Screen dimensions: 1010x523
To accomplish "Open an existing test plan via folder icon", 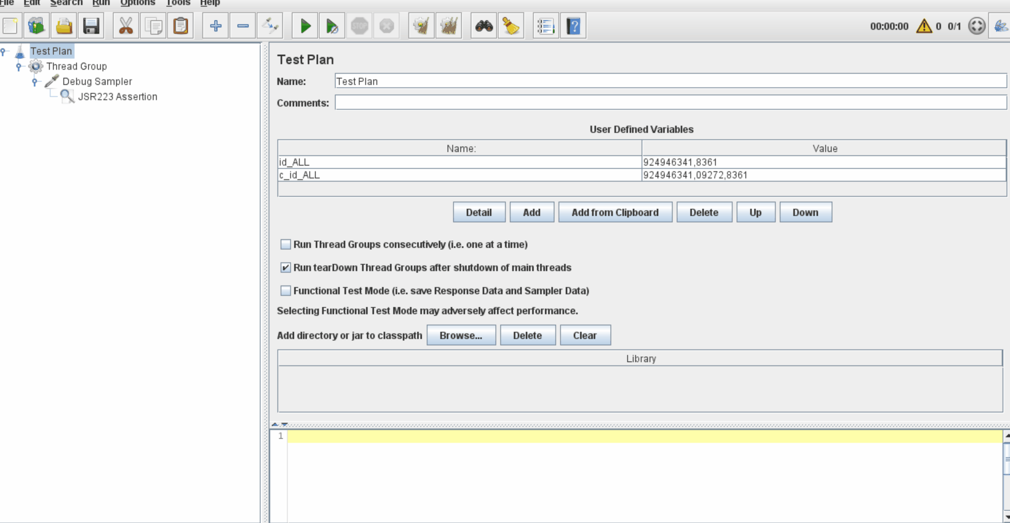I will pyautogui.click(x=63, y=25).
